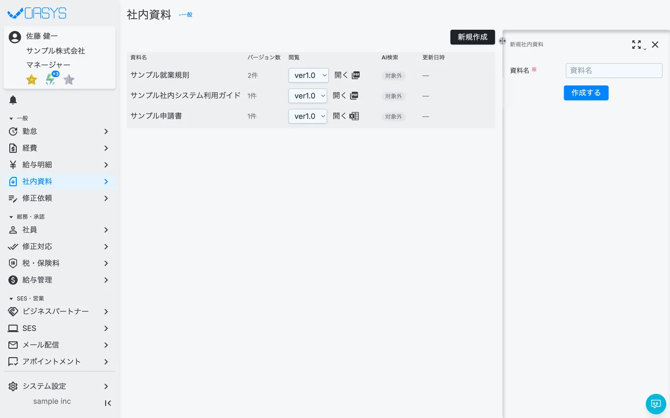The height and width of the screenshot is (418, 670).
Task: Open アポイントメント menu
Action: tap(59, 362)
